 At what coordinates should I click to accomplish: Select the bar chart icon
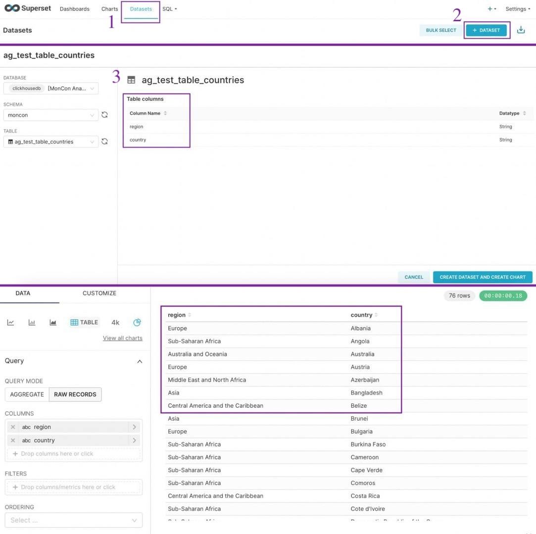click(32, 322)
